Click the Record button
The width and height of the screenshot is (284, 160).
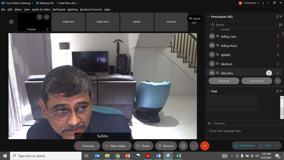[166, 146]
